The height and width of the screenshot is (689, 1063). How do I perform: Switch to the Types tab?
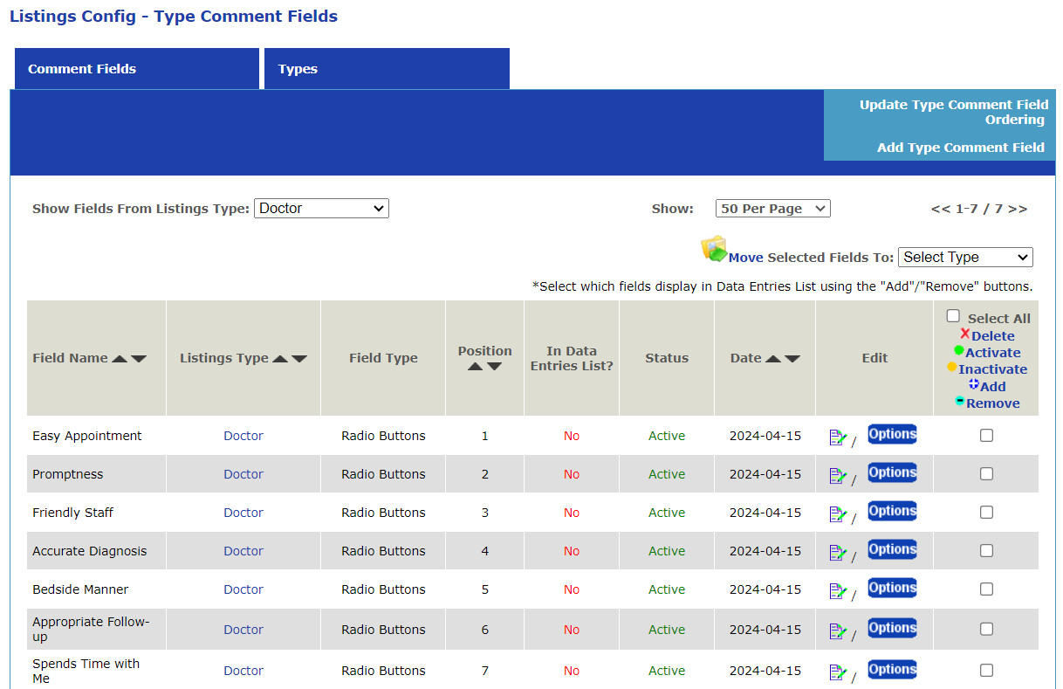(387, 69)
